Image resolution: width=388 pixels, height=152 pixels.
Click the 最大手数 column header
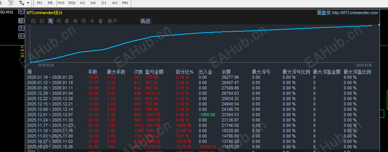pos(116,72)
